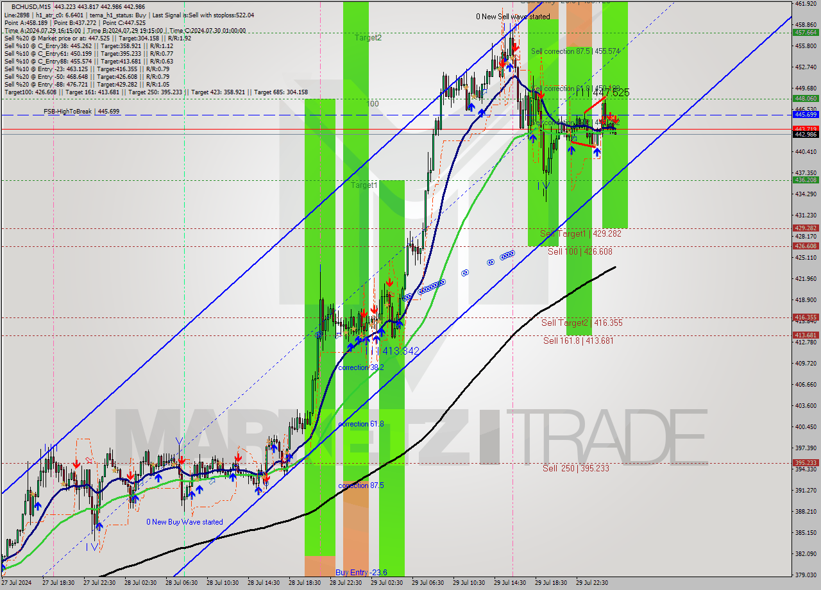
Task: Select the red 429.282 price tag
Action: point(806,228)
